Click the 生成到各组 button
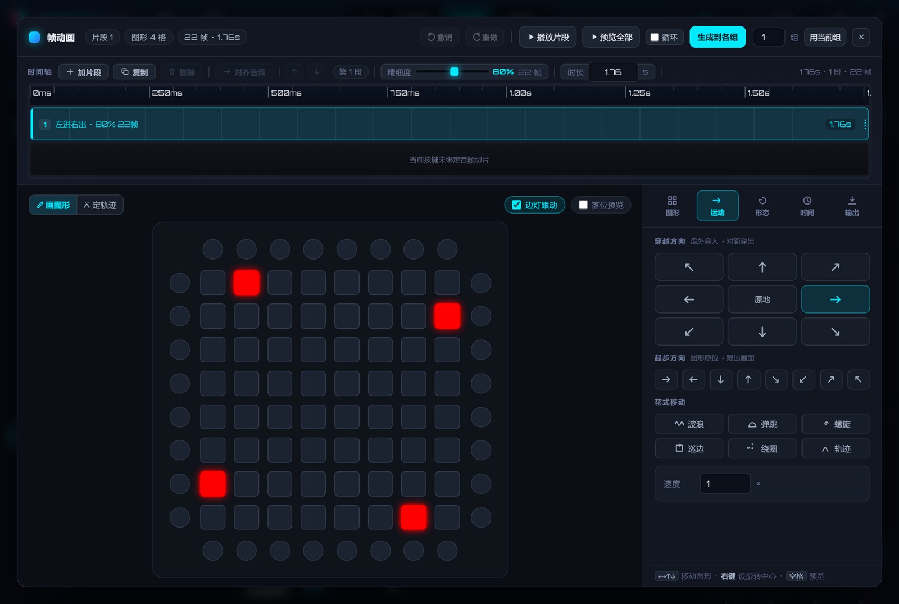899x604 pixels. click(x=718, y=37)
